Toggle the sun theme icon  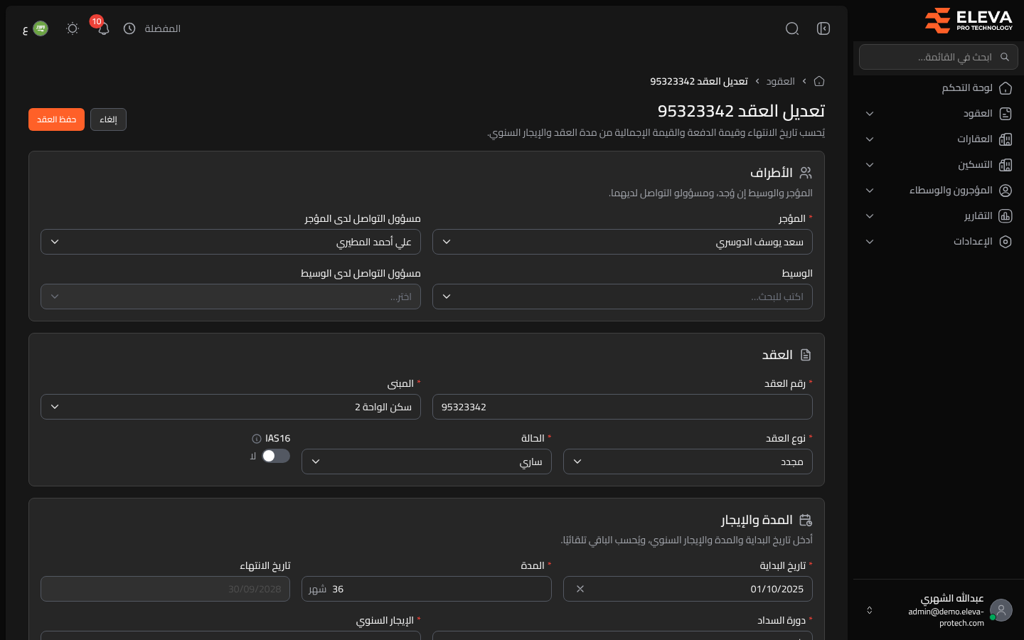point(73,28)
